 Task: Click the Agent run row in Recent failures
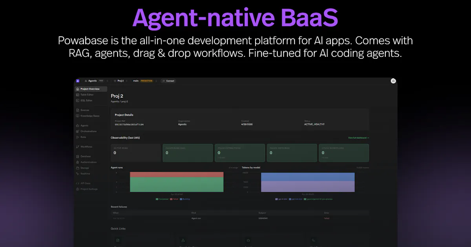coord(240,218)
